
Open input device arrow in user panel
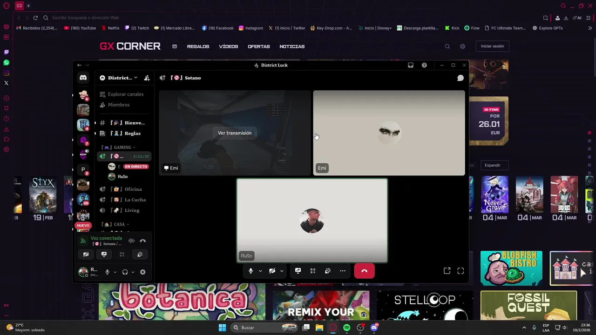pyautogui.click(x=115, y=272)
